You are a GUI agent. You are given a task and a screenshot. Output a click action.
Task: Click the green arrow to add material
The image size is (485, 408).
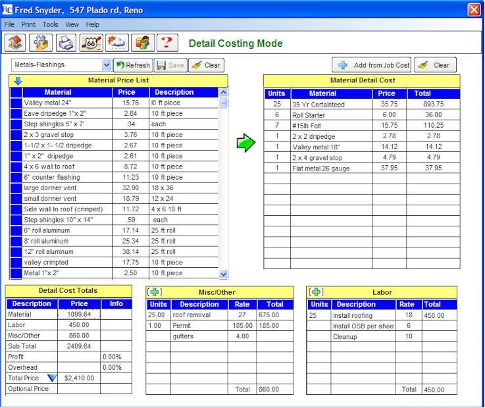pyautogui.click(x=245, y=143)
